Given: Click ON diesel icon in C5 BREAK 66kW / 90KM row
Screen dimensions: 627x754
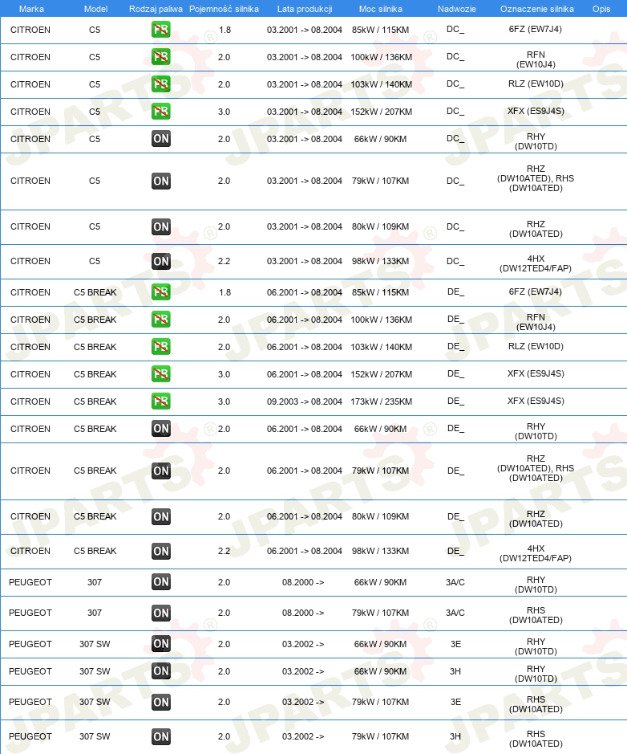Looking at the screenshot, I should (x=161, y=429).
